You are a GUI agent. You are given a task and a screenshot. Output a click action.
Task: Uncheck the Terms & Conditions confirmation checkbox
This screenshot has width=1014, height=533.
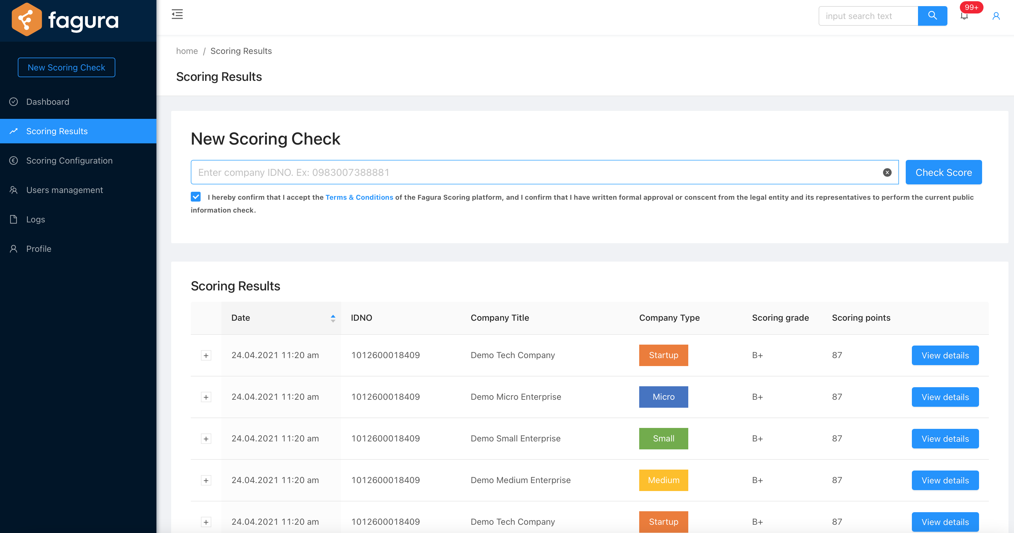click(196, 197)
